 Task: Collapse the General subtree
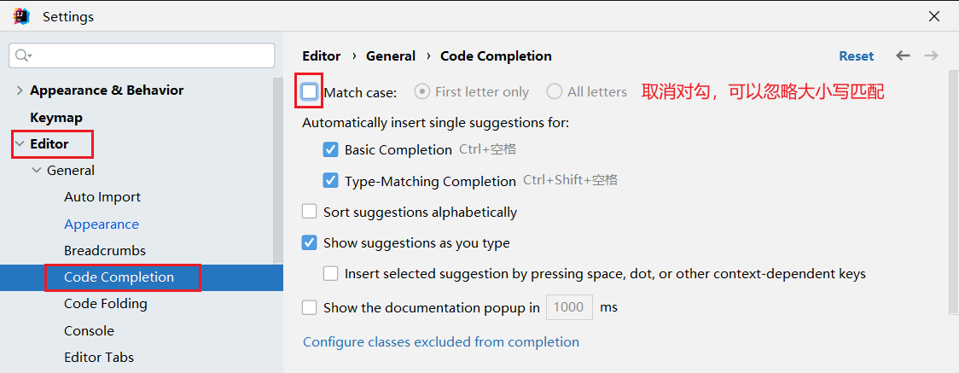pyautogui.click(x=37, y=171)
